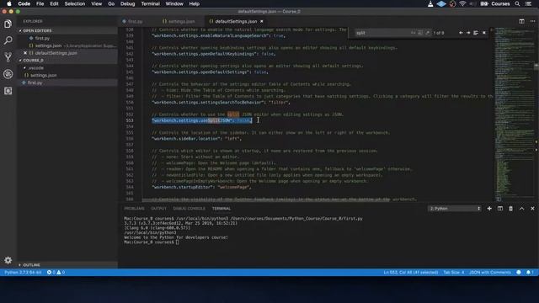The width and height of the screenshot is (539, 303).
Task: Open the Debug menu
Action: tap(127, 3)
